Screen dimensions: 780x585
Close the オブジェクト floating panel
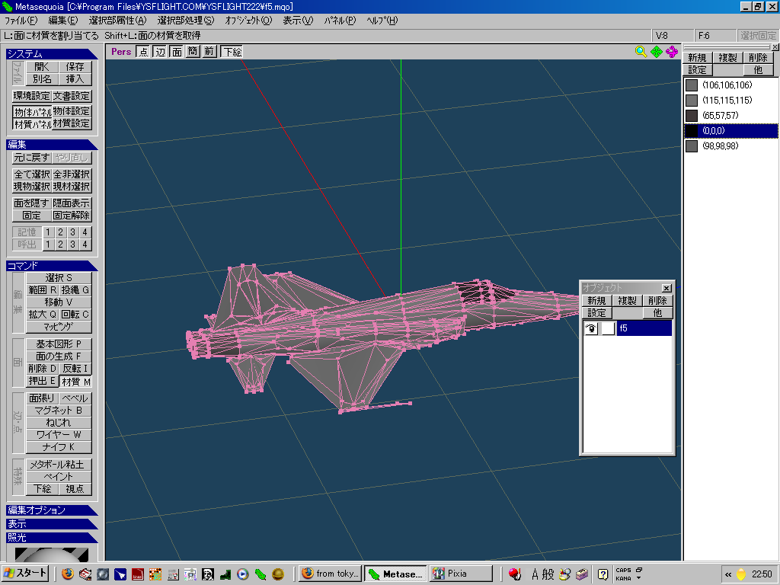click(x=667, y=288)
